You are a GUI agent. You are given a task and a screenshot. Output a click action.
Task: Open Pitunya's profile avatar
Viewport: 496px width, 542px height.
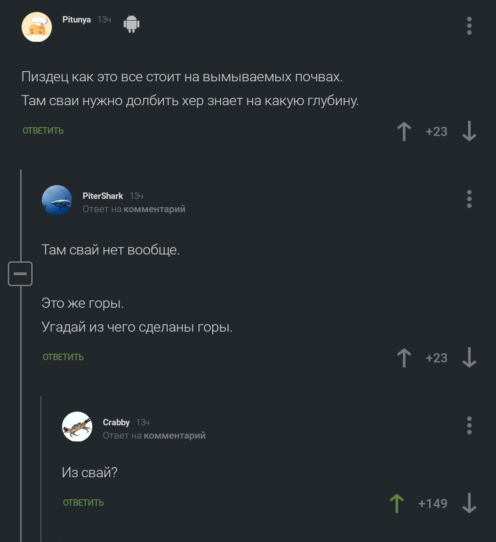37,27
